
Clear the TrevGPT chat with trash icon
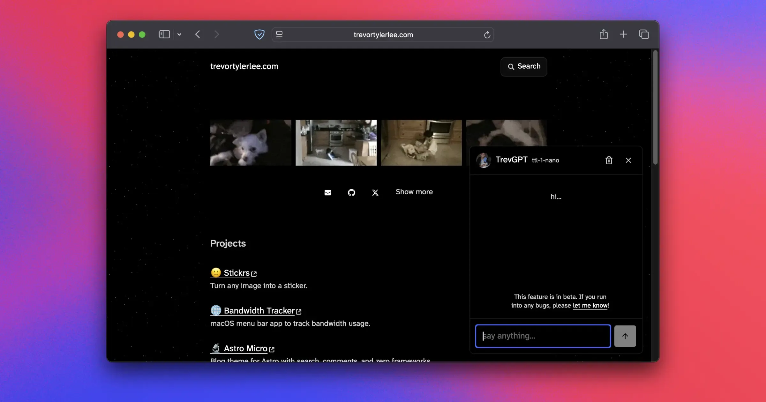click(609, 160)
